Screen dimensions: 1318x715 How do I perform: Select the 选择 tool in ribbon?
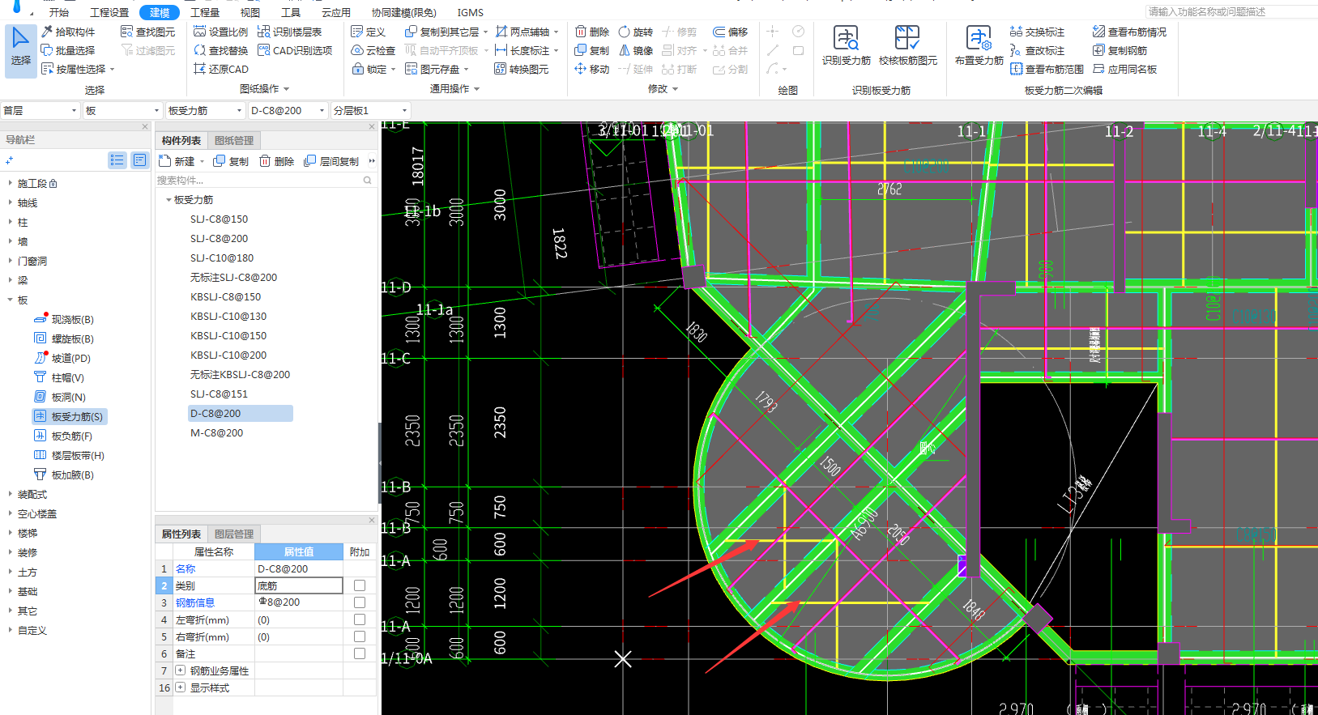(x=21, y=51)
